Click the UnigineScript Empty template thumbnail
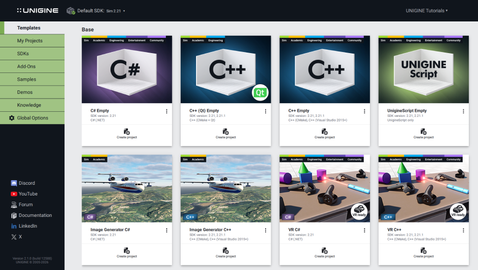 coord(424,69)
